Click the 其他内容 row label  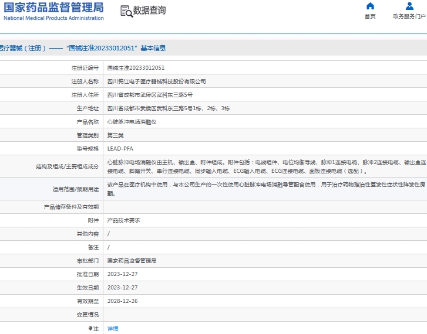click(88, 234)
